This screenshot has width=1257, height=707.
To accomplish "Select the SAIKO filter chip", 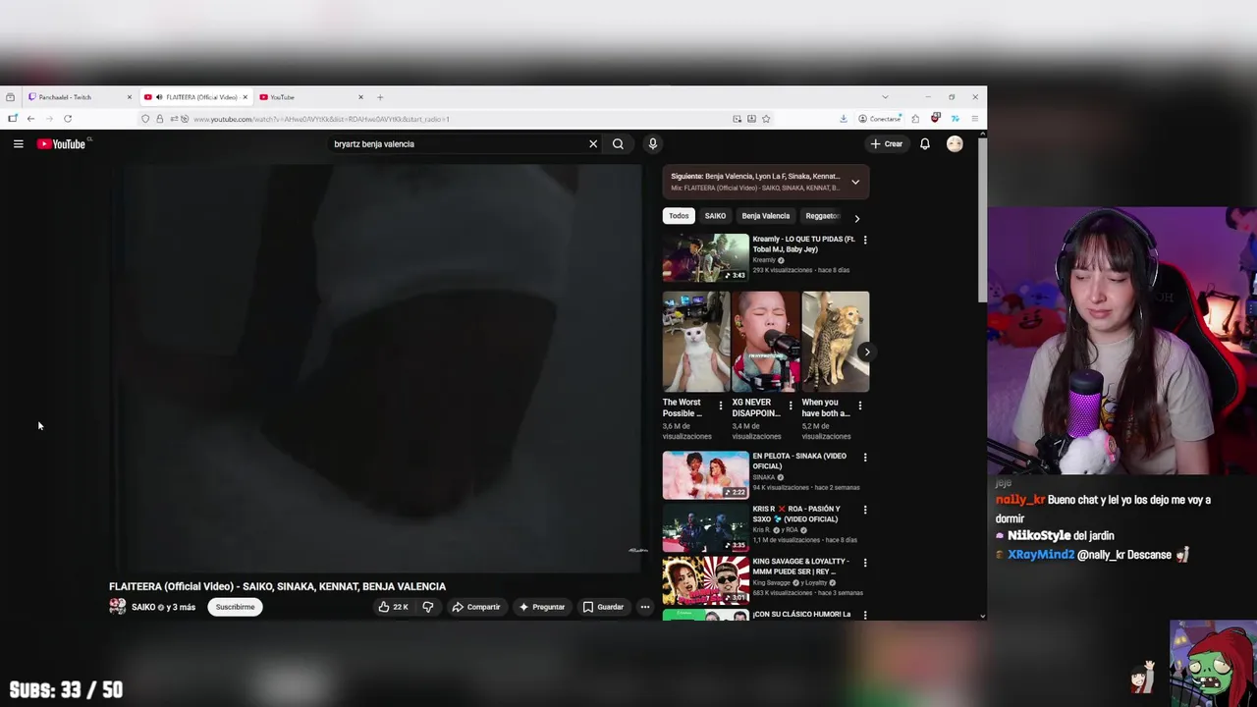I will tap(715, 216).
